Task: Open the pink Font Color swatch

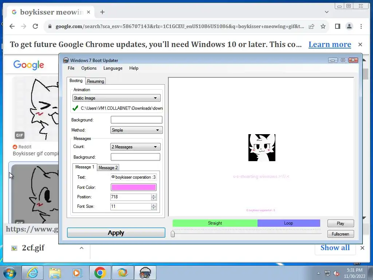Action: click(x=133, y=187)
